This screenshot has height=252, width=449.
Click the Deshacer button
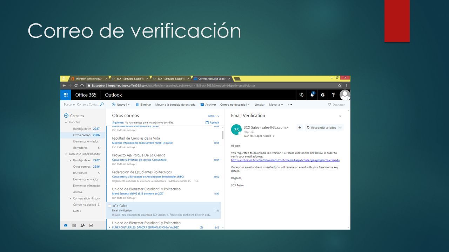coord(336,104)
